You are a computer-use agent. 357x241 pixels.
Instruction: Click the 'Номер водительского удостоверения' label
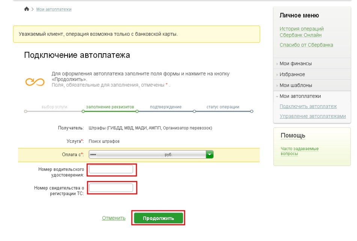pos(61,172)
